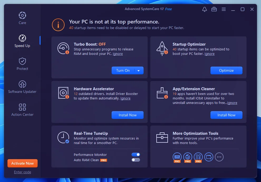Open the hamburger menu
This screenshot has height=182, width=261.
point(224,9)
